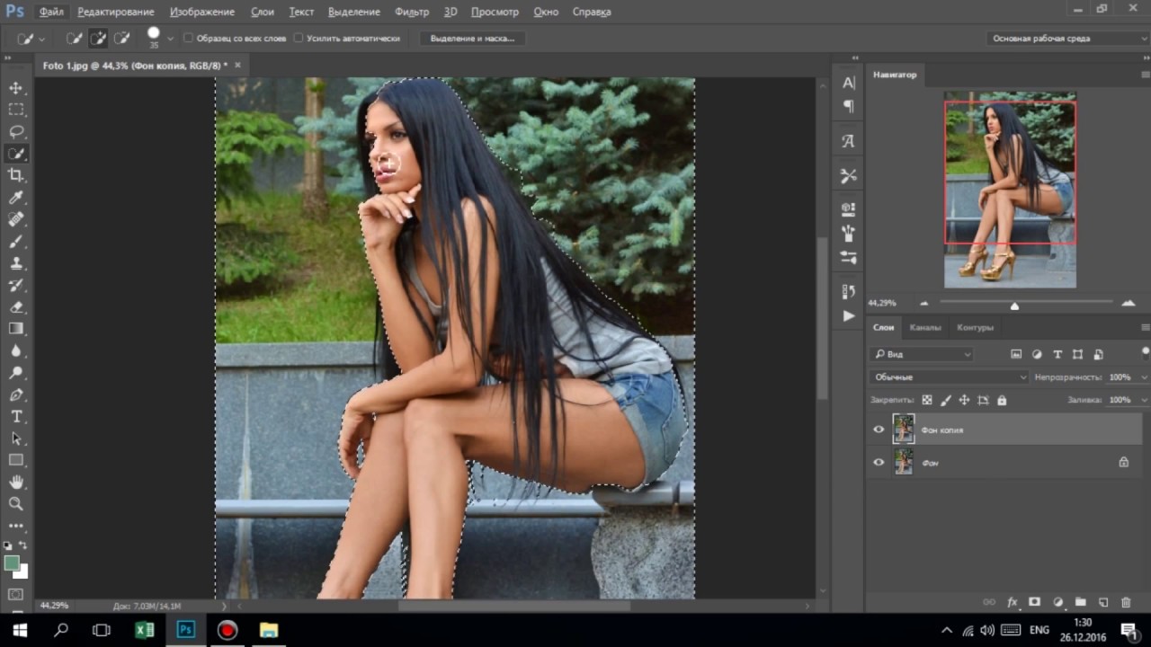The image size is (1151, 647).
Task: Select the Horizontal Type tool
Action: click(x=16, y=417)
